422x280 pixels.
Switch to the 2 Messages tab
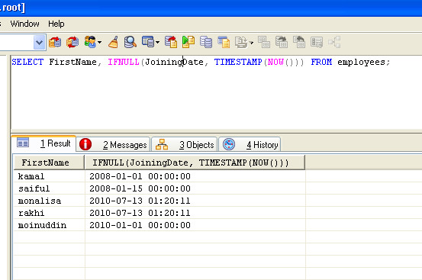(113, 145)
